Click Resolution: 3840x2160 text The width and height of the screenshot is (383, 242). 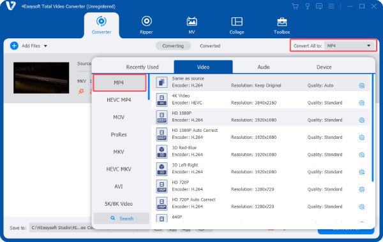tap(254, 103)
